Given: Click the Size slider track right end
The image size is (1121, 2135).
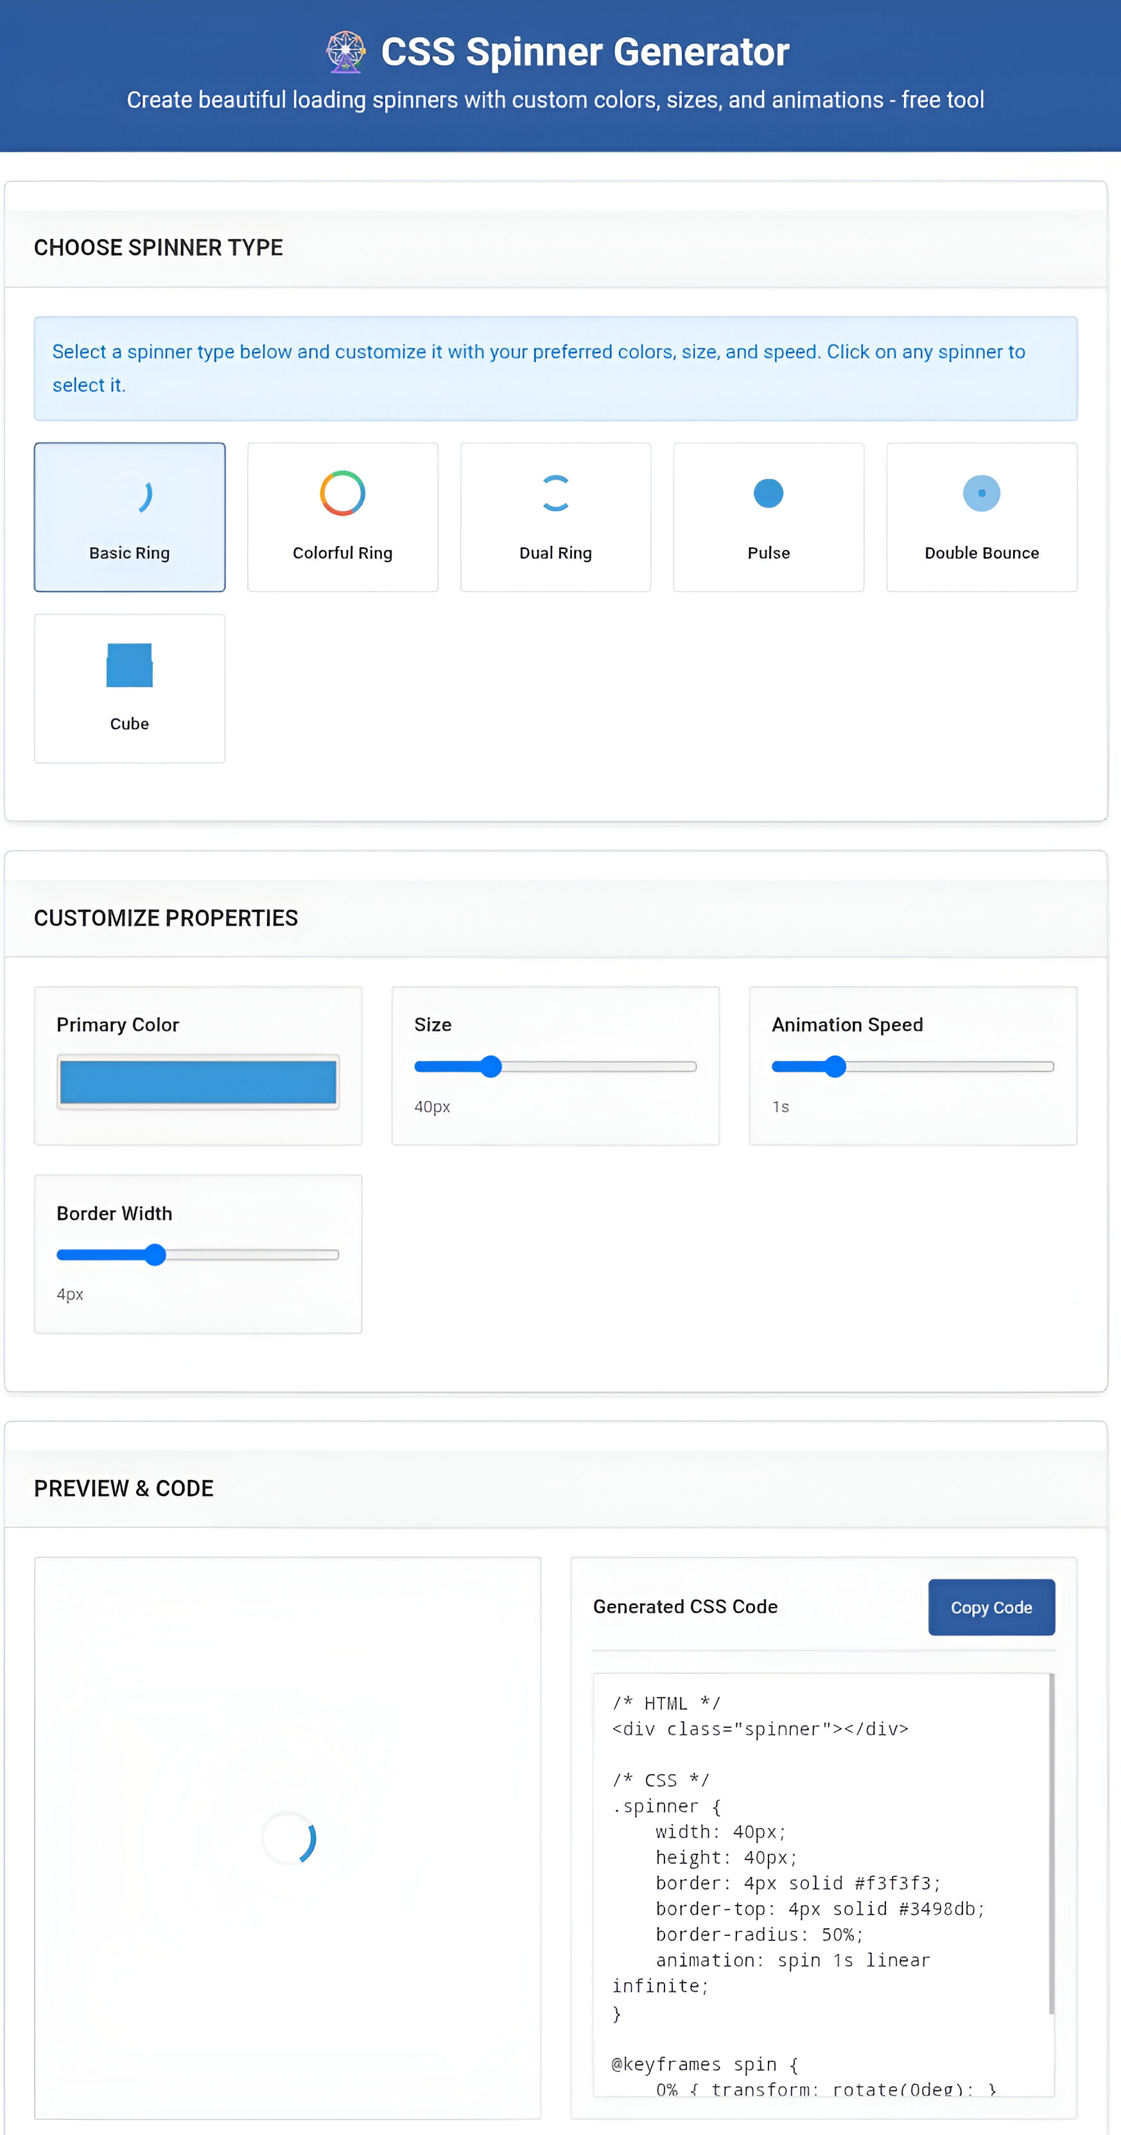Looking at the screenshot, I should coord(692,1067).
